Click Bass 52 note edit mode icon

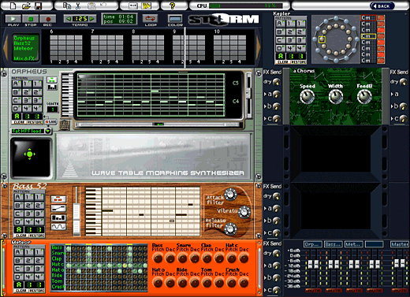pyautogui.click(x=58, y=199)
